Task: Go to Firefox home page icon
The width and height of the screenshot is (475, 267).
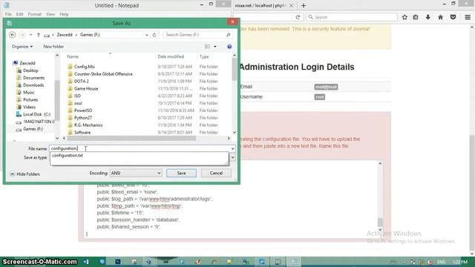Action: point(440,17)
